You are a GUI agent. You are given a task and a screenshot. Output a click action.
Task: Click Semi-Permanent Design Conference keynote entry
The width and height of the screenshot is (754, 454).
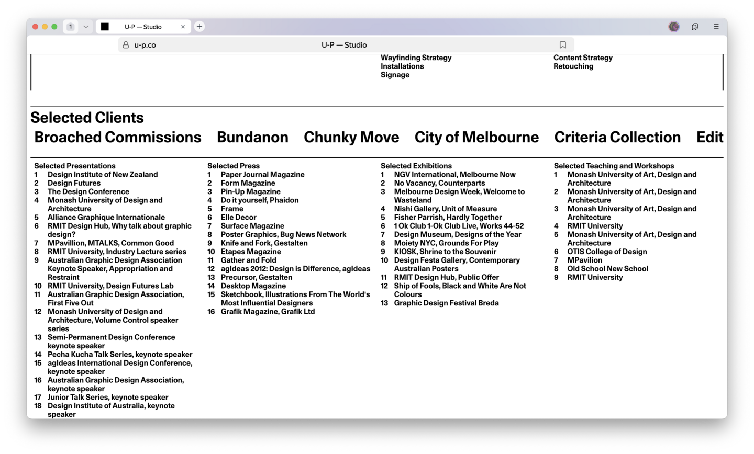pos(112,342)
